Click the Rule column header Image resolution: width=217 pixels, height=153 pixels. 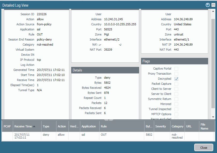pyautogui.click(x=104, y=126)
